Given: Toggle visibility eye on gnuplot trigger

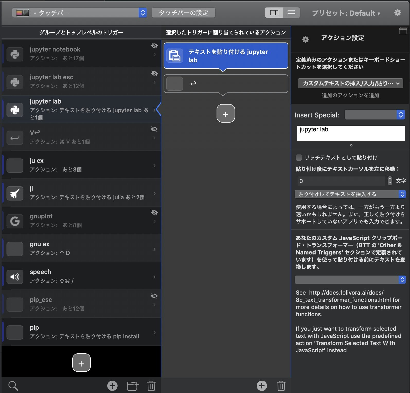Looking at the screenshot, I should [154, 212].
